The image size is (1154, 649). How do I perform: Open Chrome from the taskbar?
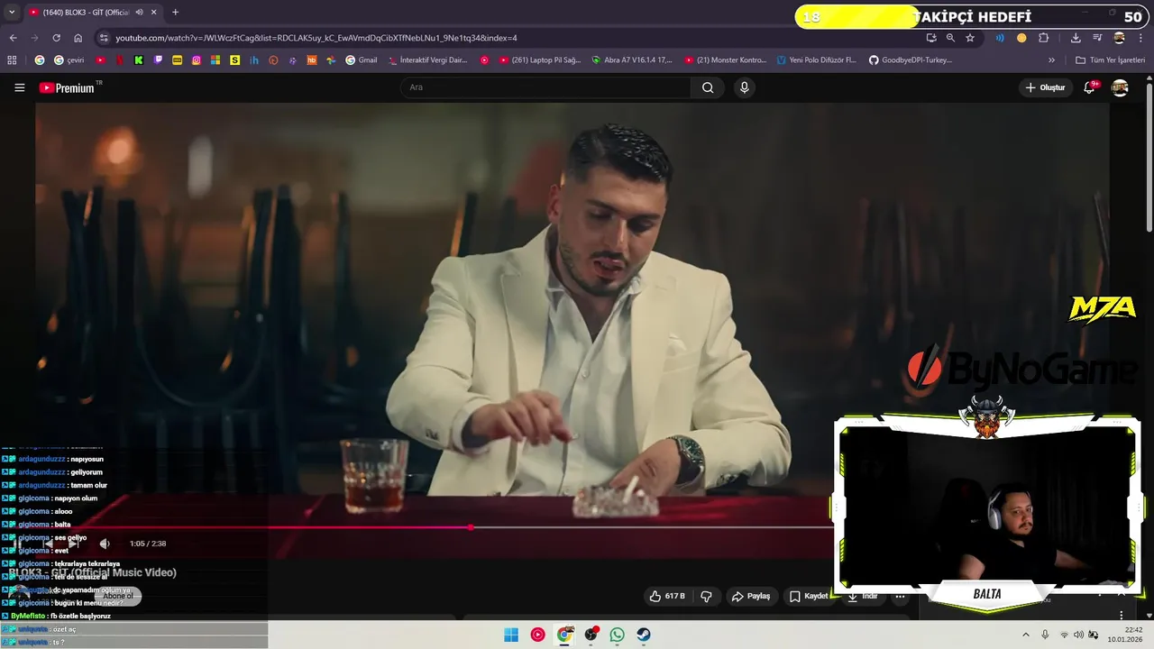[564, 635]
